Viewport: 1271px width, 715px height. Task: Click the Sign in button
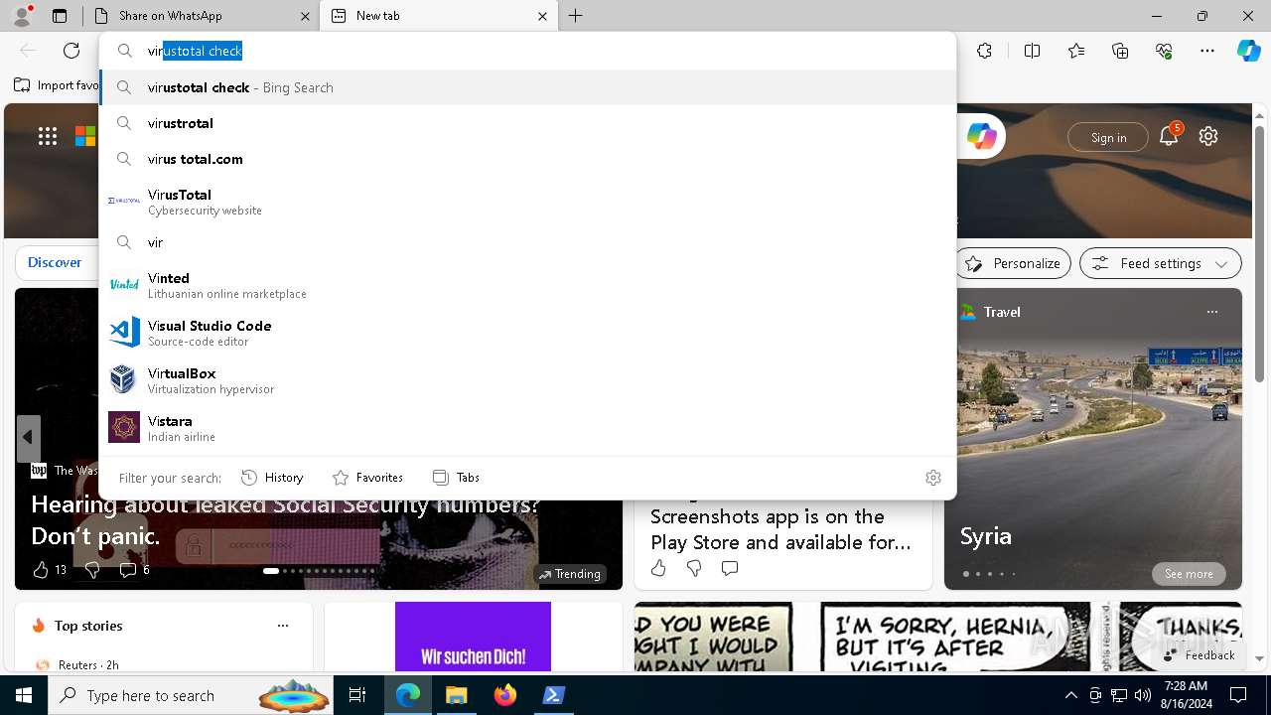click(x=1108, y=138)
